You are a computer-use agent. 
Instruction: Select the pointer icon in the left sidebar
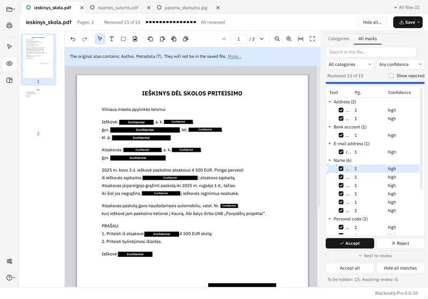pyautogui.click(x=9, y=47)
